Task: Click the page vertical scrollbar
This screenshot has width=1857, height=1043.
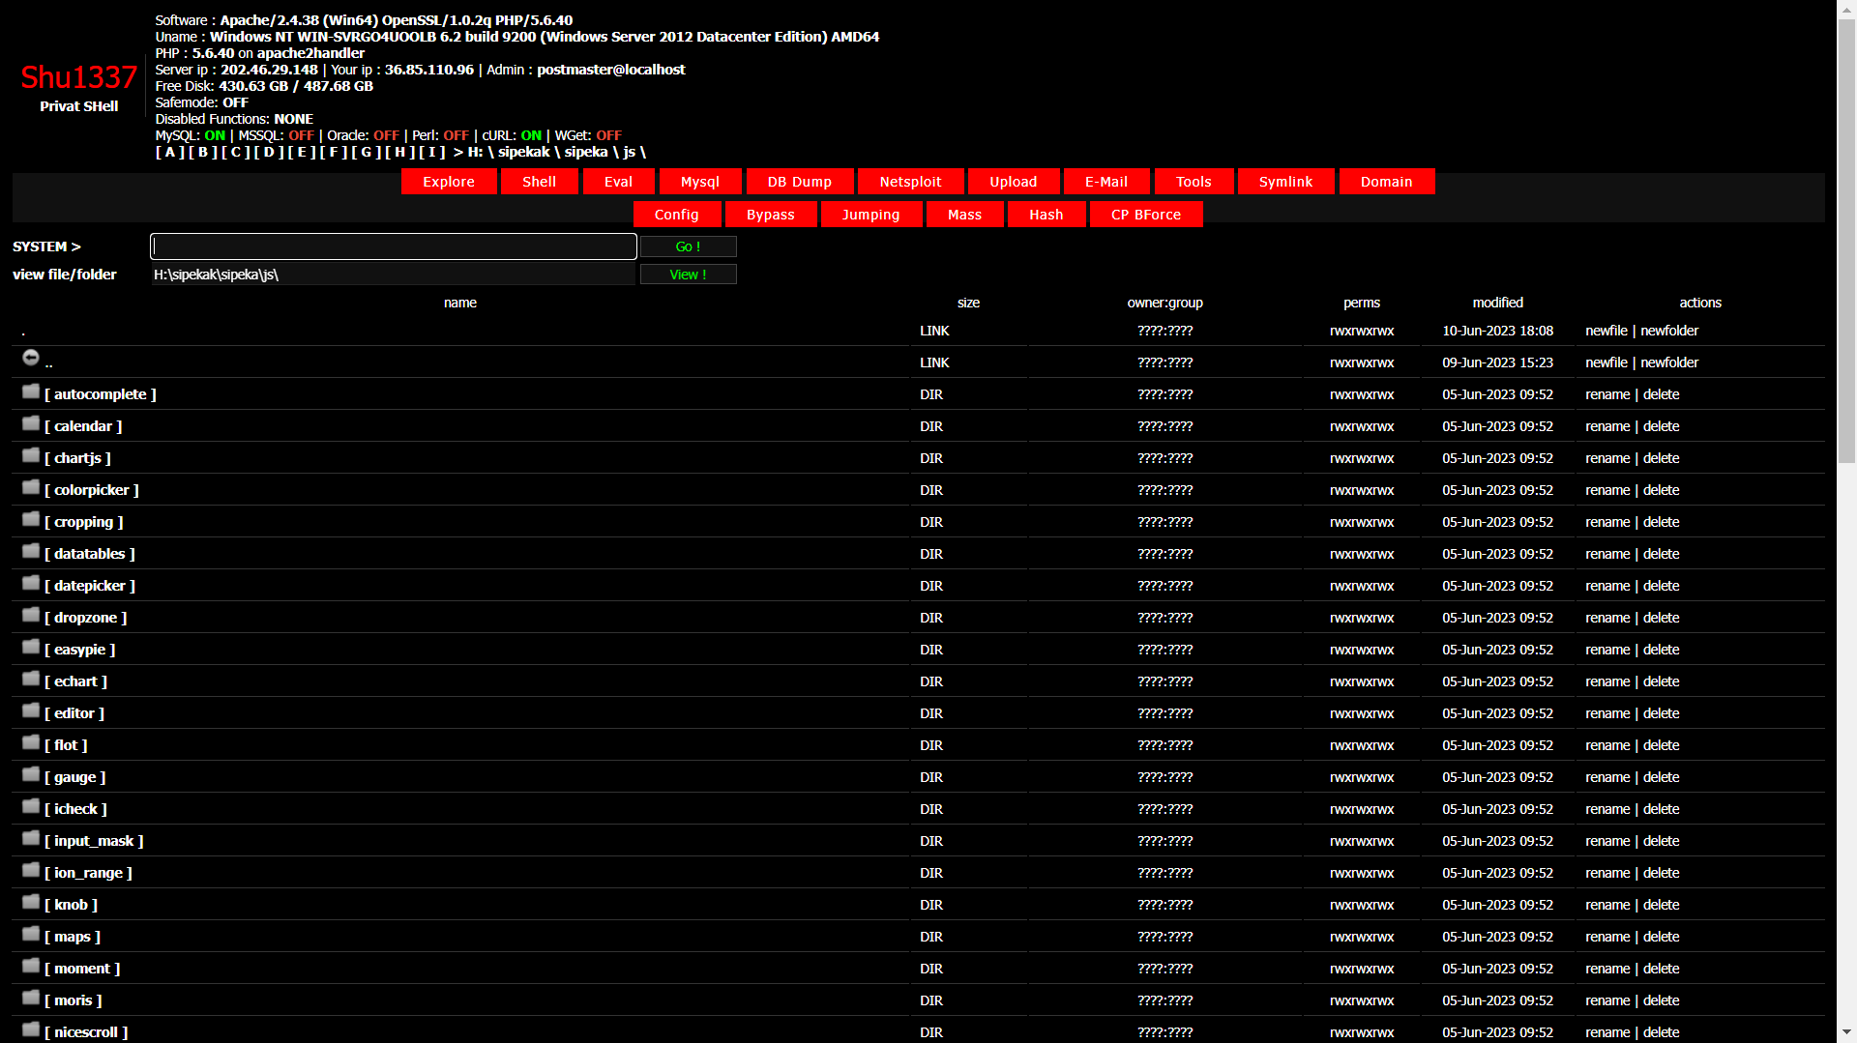Action: pyautogui.click(x=1846, y=242)
